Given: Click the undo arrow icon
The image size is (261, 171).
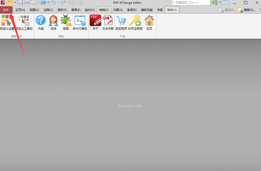Looking at the screenshot, I should (54, 2).
